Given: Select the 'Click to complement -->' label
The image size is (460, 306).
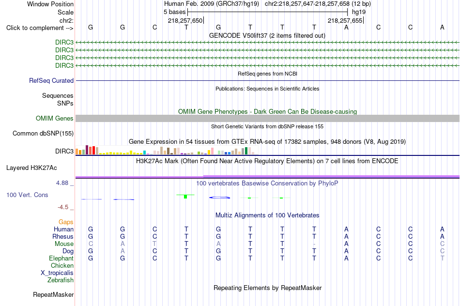Looking at the screenshot, I should point(40,28).
